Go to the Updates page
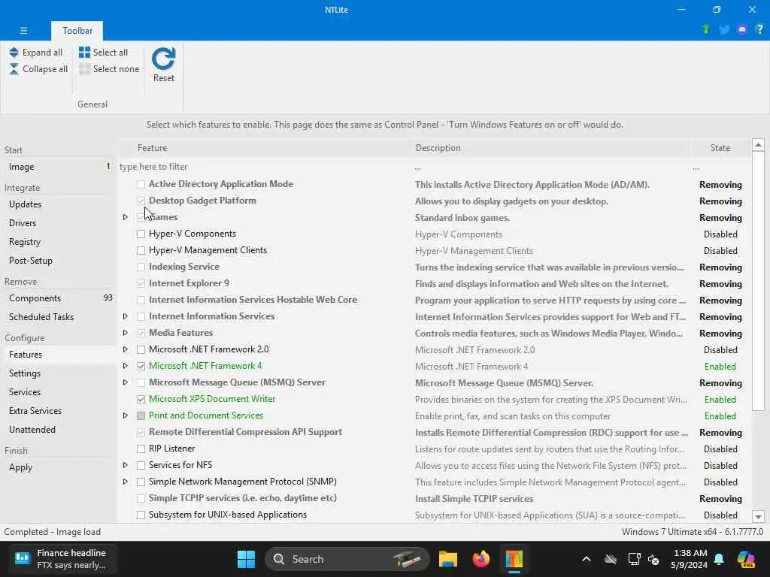The height and width of the screenshot is (577, 770). click(x=58, y=204)
